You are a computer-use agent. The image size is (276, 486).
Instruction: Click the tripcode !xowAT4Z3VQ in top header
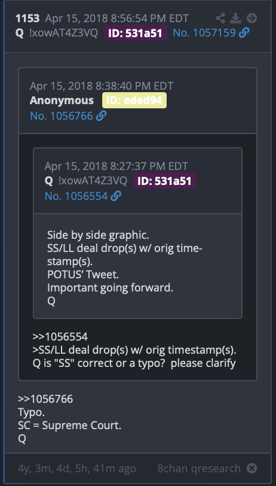click(x=63, y=33)
